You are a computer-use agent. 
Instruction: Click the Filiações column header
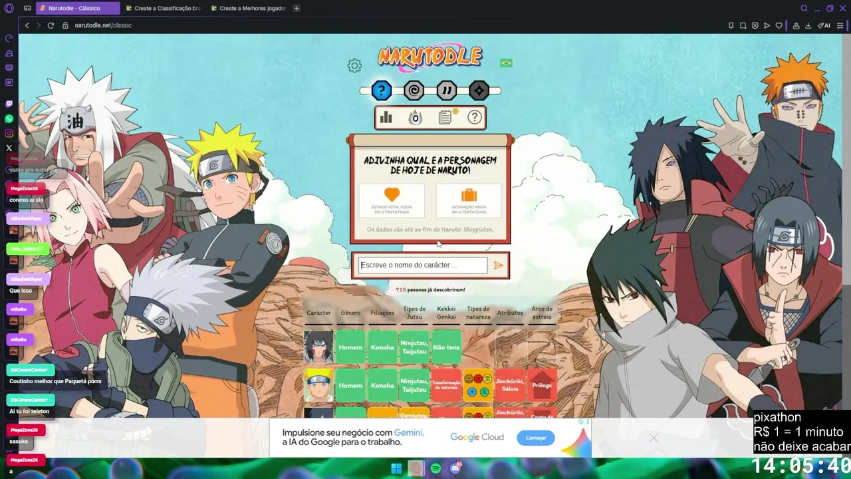[382, 313]
